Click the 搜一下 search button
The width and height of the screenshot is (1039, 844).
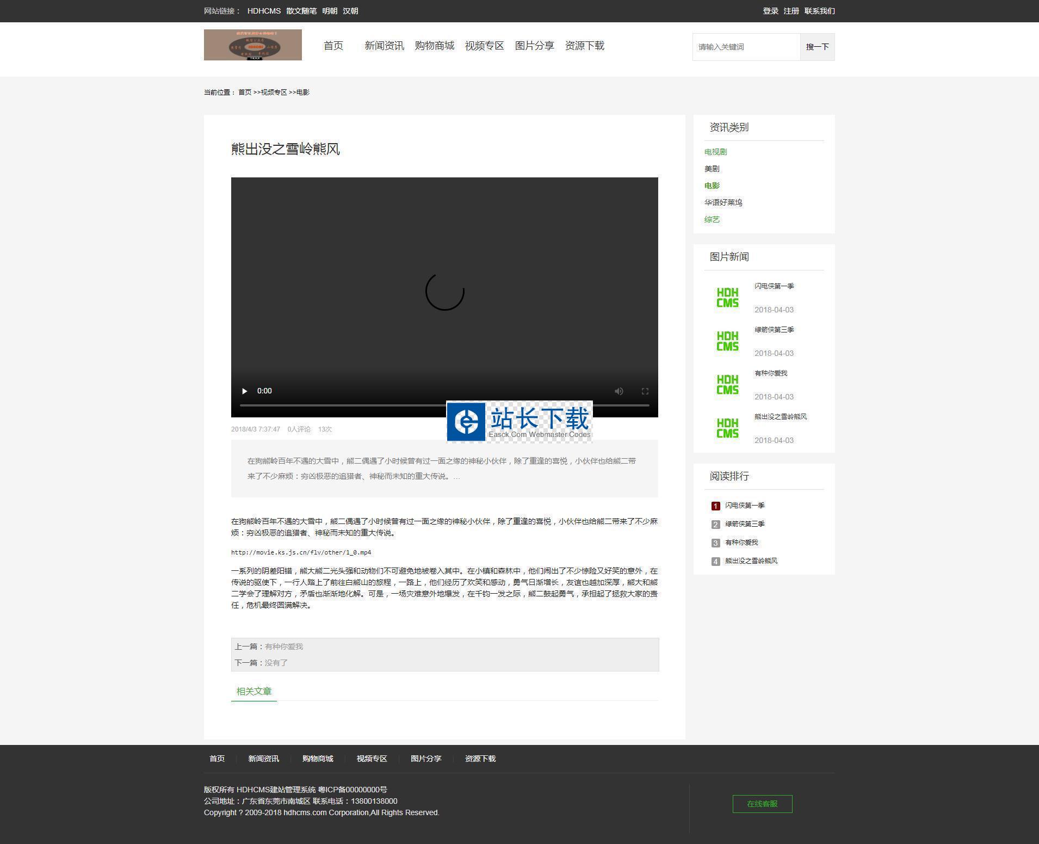[x=817, y=47]
